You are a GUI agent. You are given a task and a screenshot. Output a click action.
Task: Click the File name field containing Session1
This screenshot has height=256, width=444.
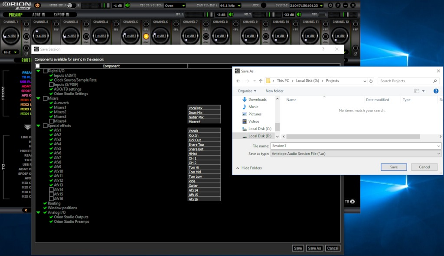(x=356, y=146)
